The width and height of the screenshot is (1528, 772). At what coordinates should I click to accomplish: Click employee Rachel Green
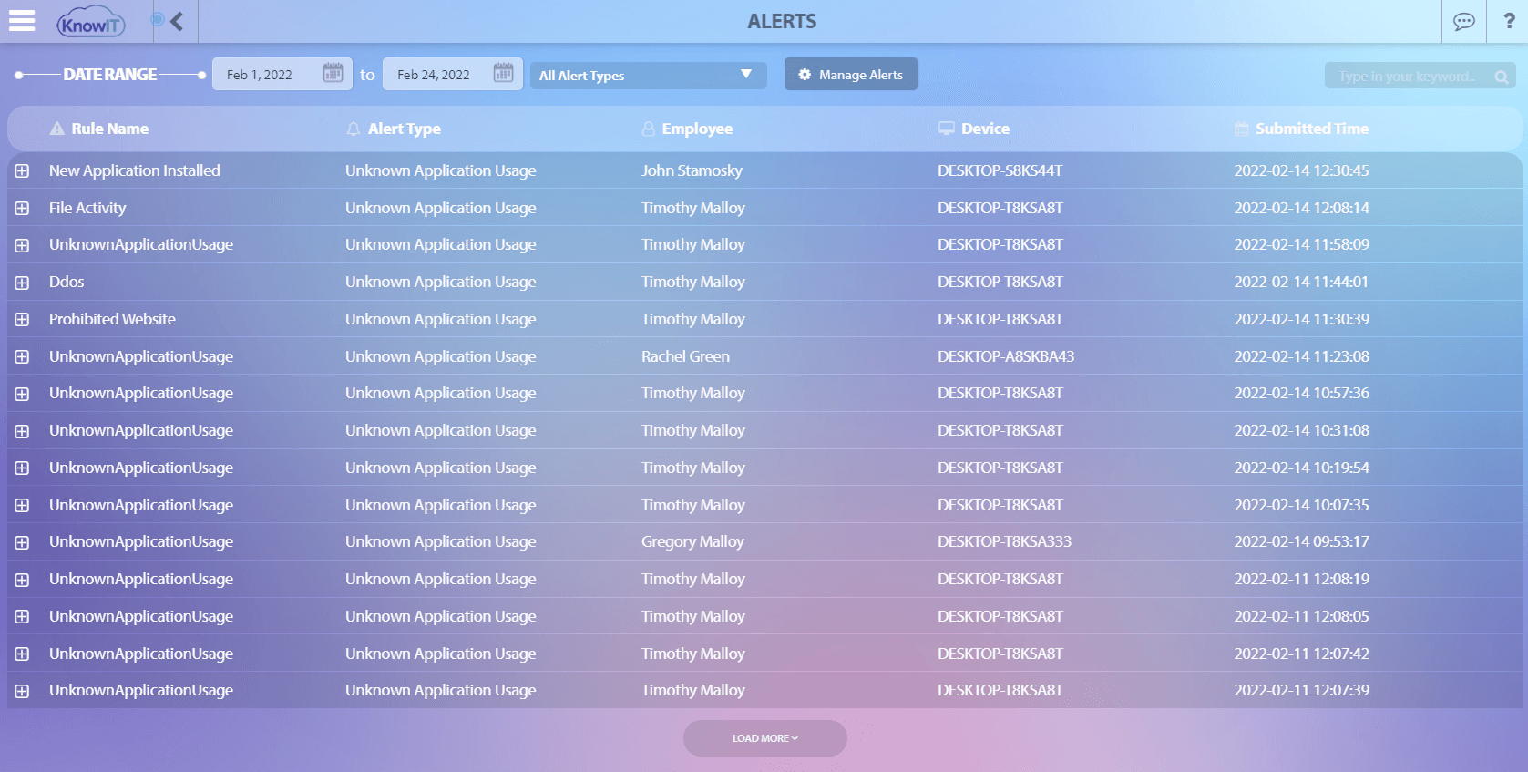pyautogui.click(x=685, y=356)
